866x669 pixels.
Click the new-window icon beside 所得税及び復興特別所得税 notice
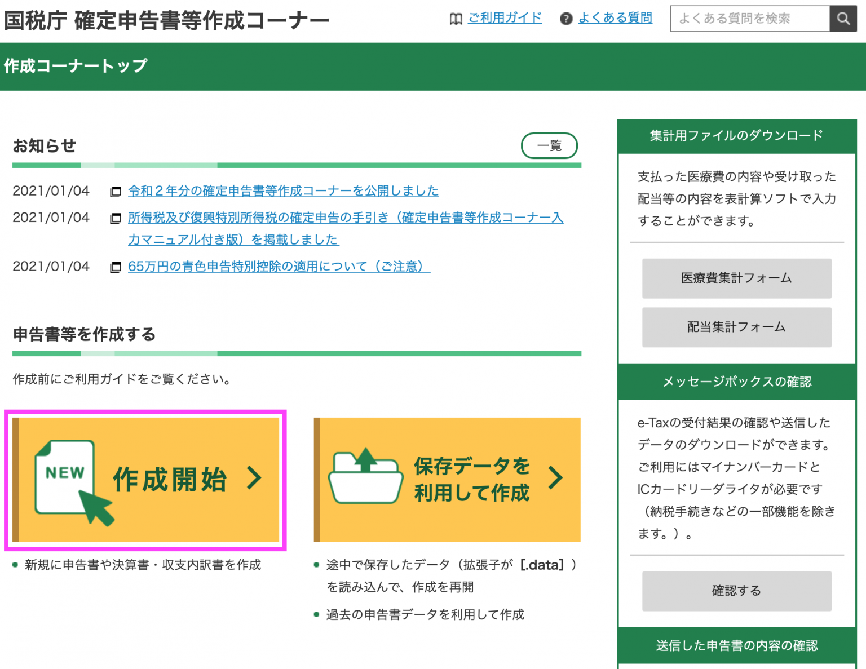click(x=116, y=218)
